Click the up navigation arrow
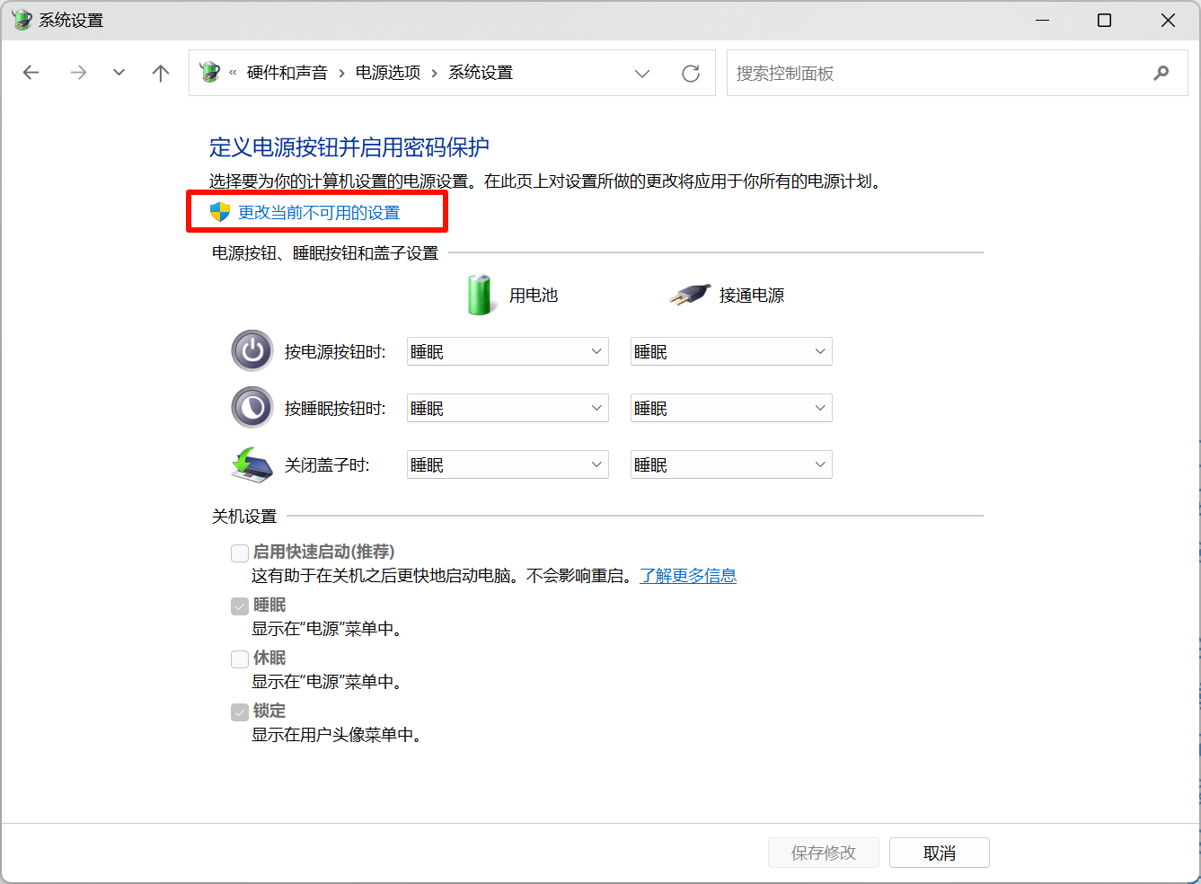 pos(160,73)
